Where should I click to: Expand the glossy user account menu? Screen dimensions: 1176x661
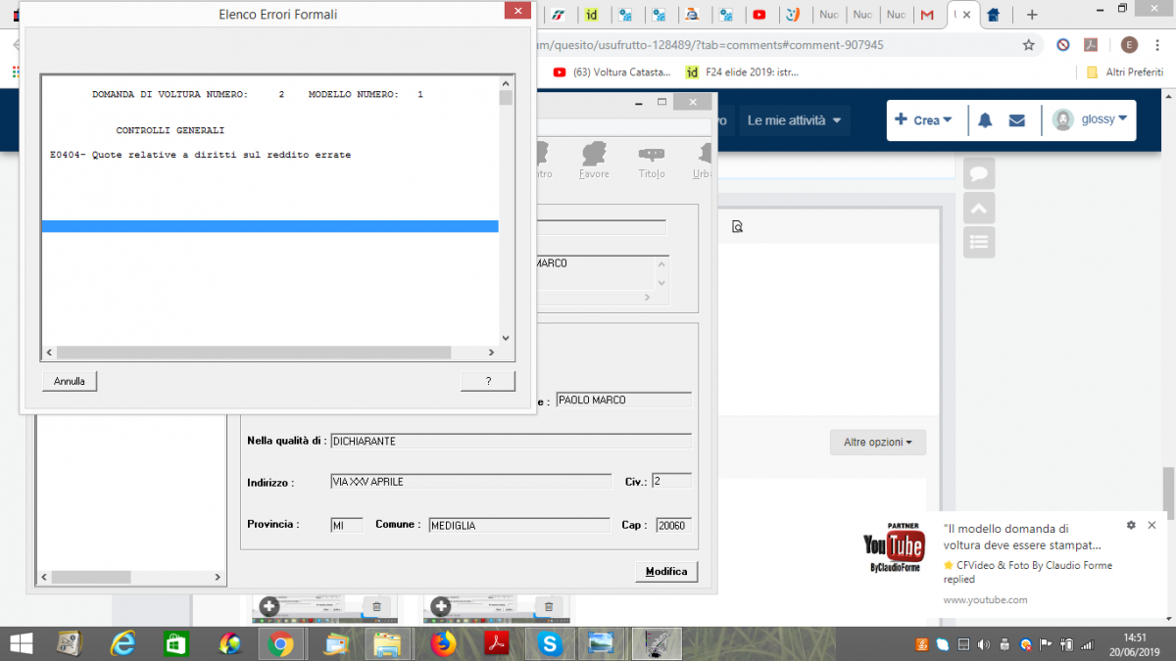coord(1089,119)
